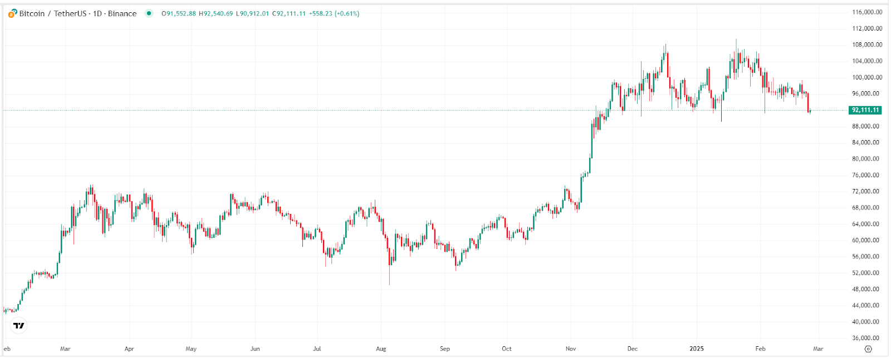Image resolution: width=891 pixels, height=359 pixels.
Task: Click the 68,000.00 price scale label
Action: point(867,208)
